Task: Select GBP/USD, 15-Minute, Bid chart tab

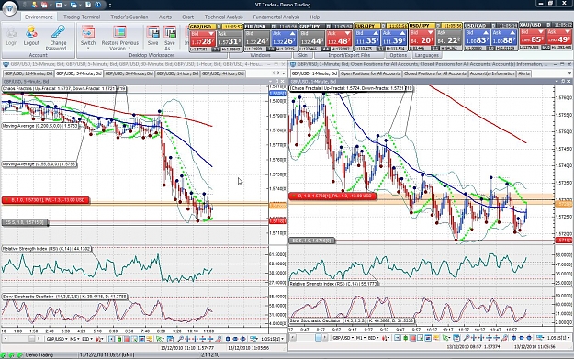Action: (x=28, y=73)
